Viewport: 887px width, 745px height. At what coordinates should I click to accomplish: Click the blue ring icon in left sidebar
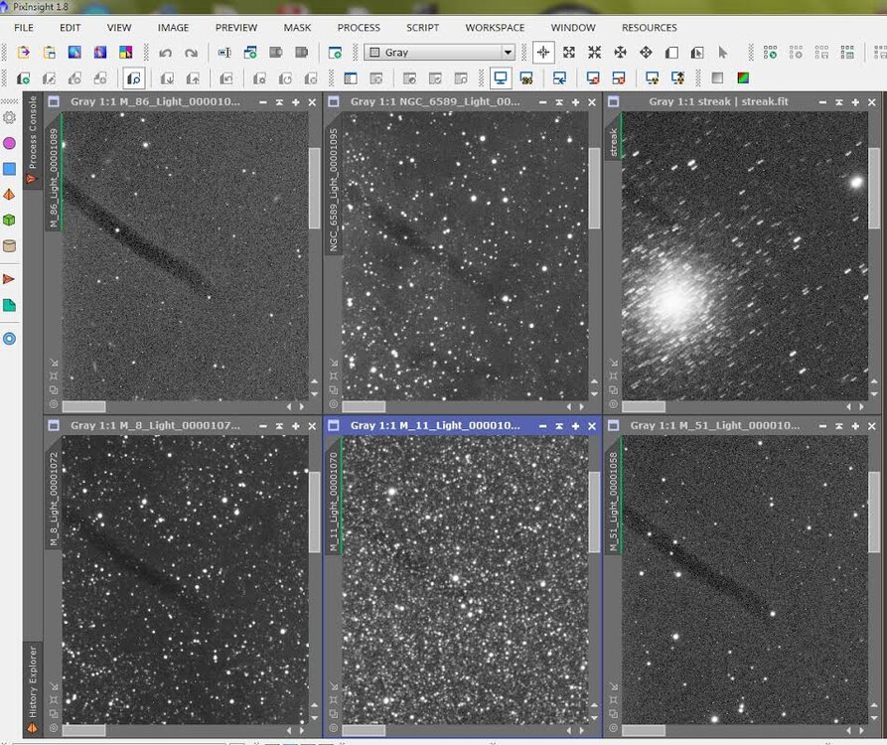[10, 338]
